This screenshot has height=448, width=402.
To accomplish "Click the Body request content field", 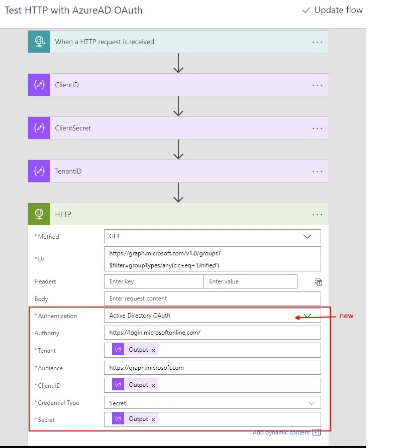I will (212, 298).
